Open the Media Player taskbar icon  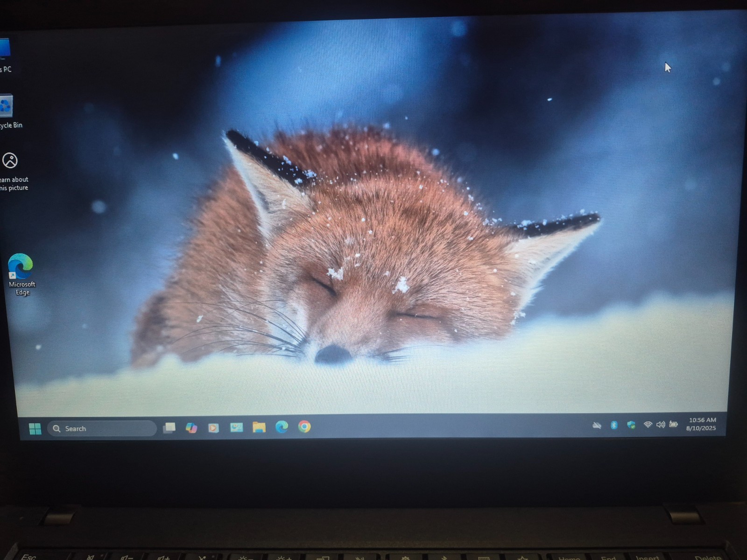213,427
